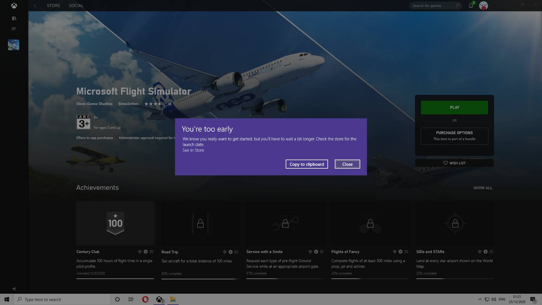Click the Xbox profile avatar icon
The width and height of the screenshot is (542, 305).
[483, 6]
